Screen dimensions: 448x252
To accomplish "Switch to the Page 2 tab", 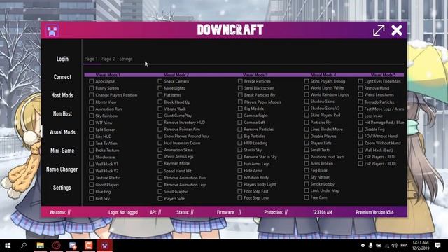I will (x=108, y=59).
